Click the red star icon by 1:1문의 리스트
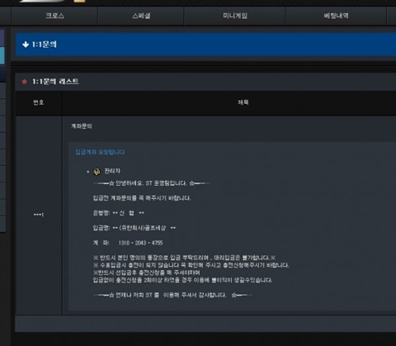 [25, 82]
